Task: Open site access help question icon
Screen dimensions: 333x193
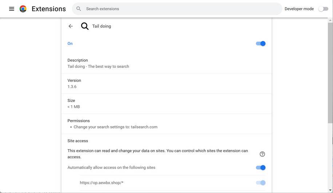Action: 262,154
